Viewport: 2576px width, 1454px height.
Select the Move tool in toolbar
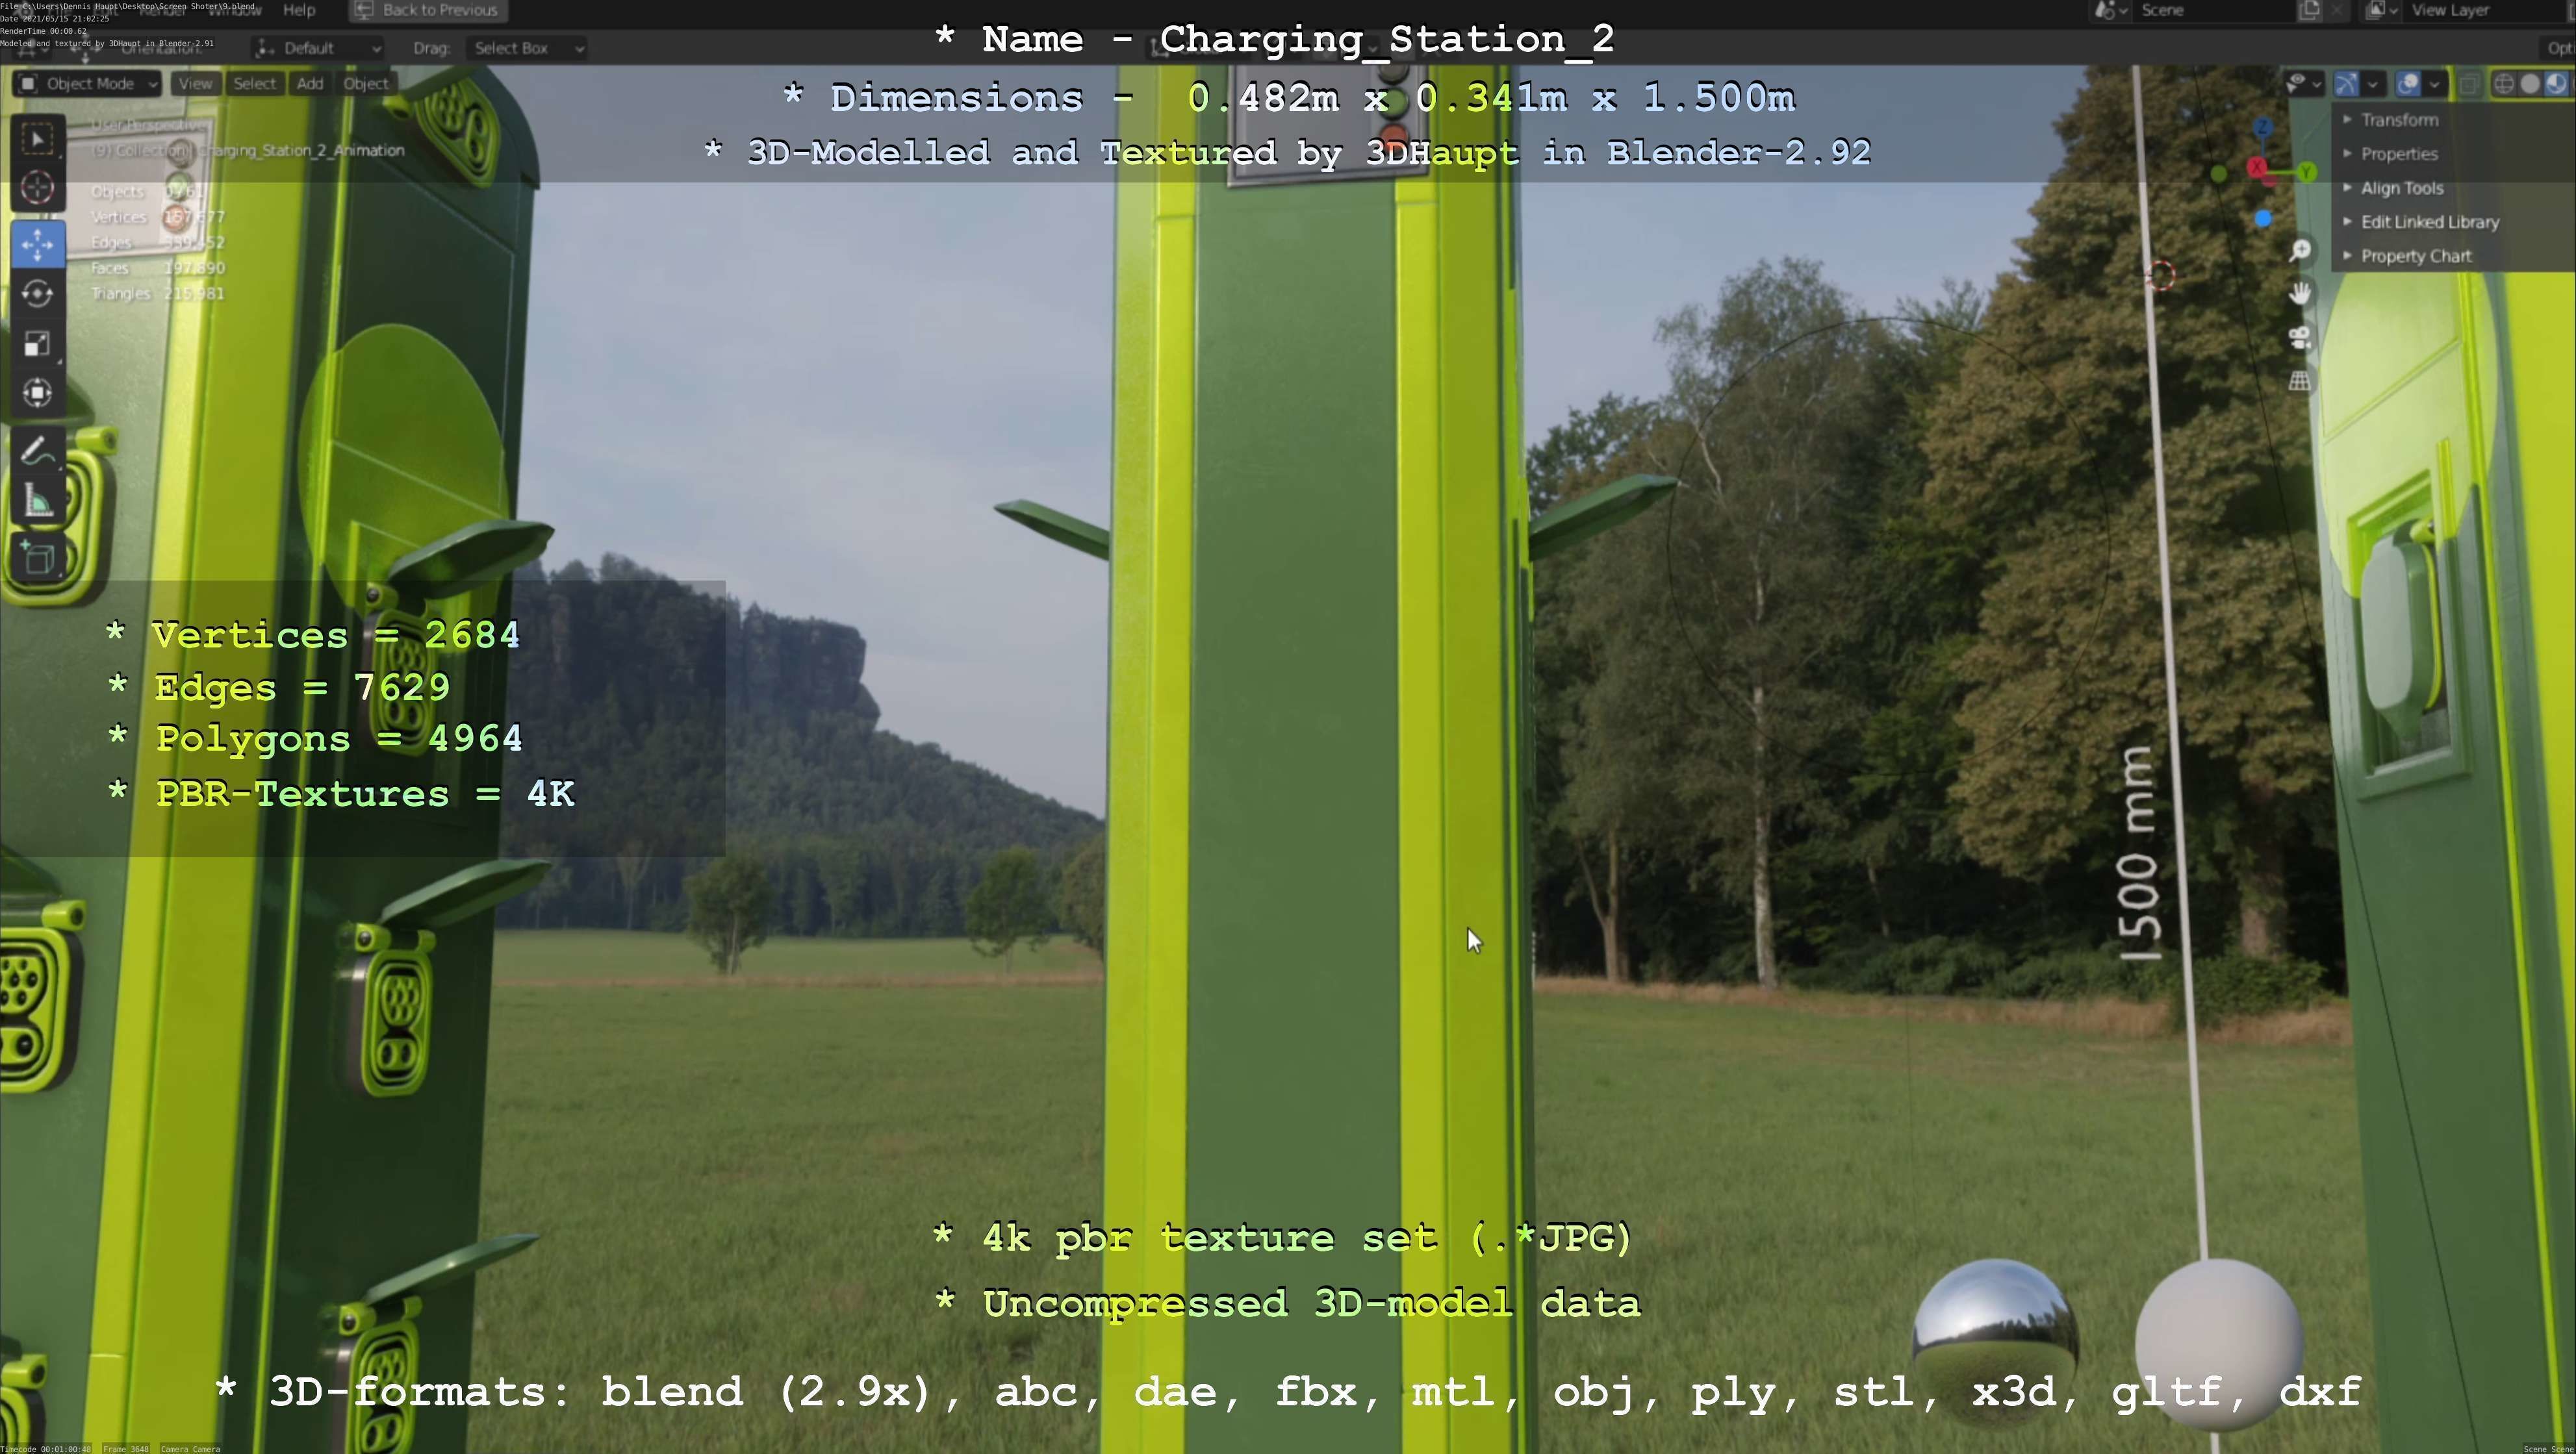37,244
